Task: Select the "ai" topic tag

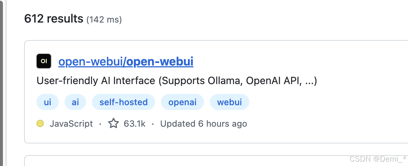Action: click(75, 102)
